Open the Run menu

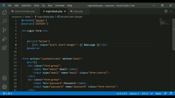click(50, 5)
